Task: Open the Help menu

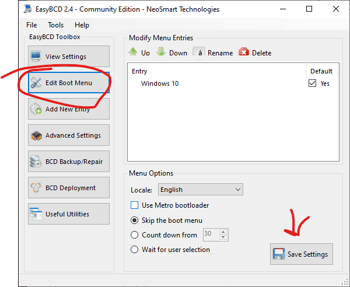Action: (x=82, y=25)
